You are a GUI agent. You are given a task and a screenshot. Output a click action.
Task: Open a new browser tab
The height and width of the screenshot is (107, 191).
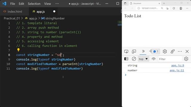pyautogui.click(x=164, y=3)
